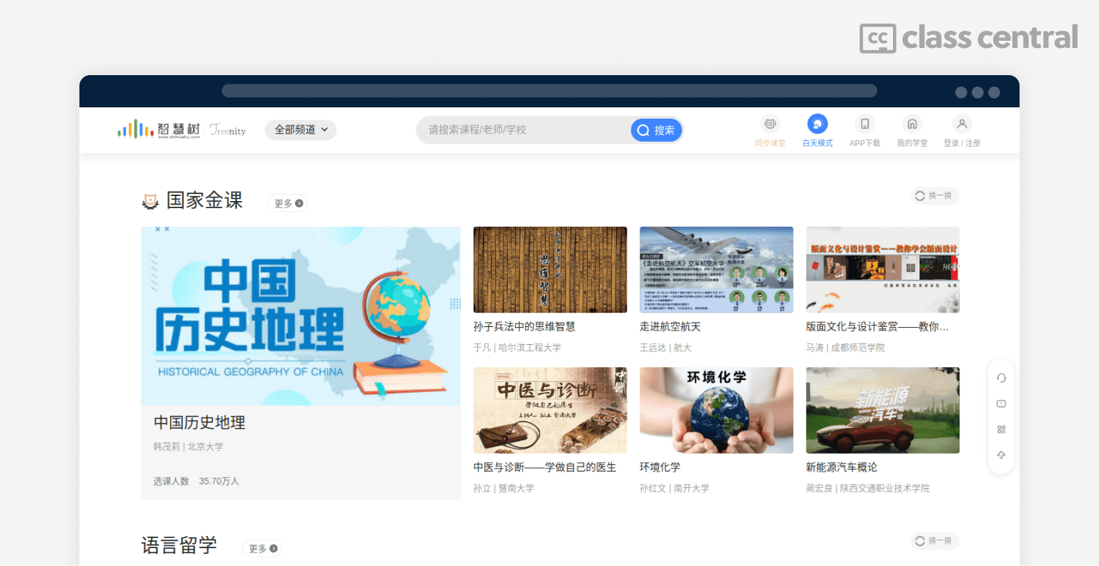Viewport: 1099px width, 566px height.
Task: Click the 智慧树 Treenity logo
Action: pos(182,130)
